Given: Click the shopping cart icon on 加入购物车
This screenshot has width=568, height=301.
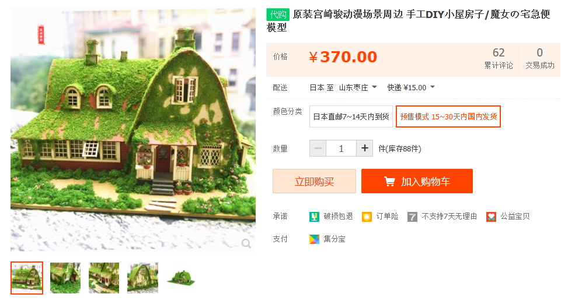Looking at the screenshot, I should click(x=389, y=182).
